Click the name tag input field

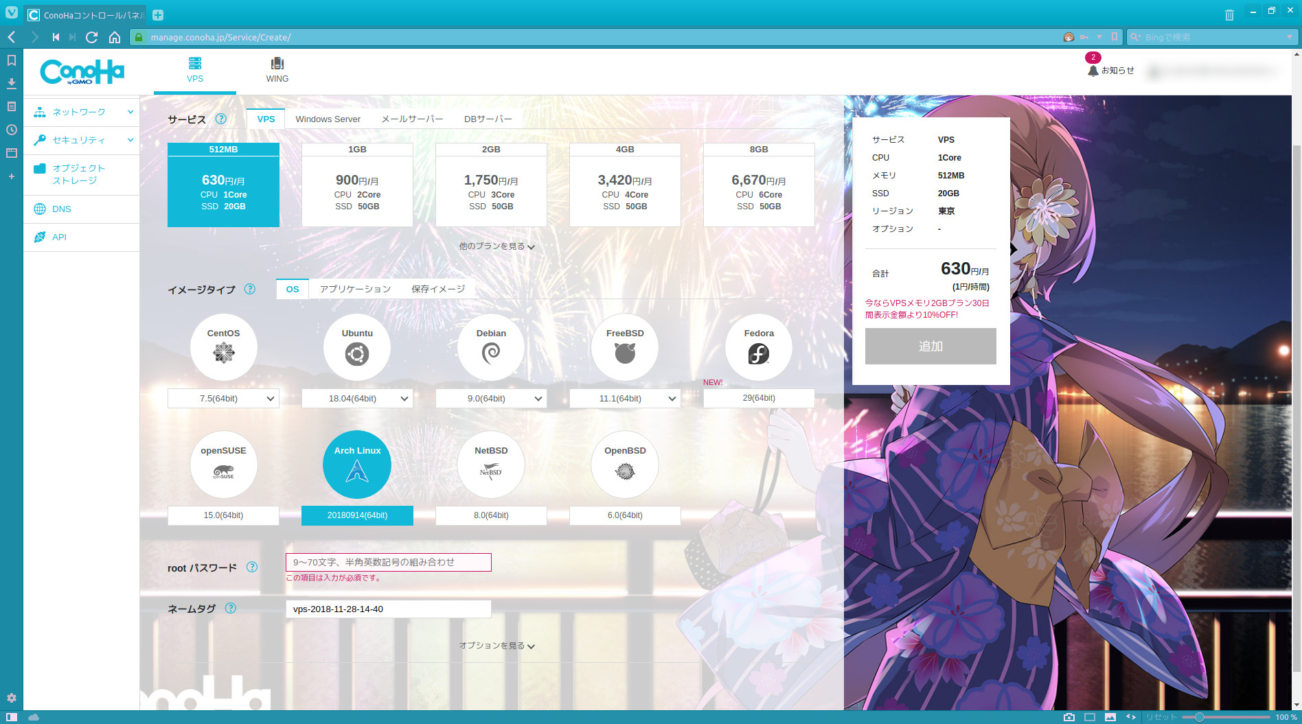click(389, 609)
